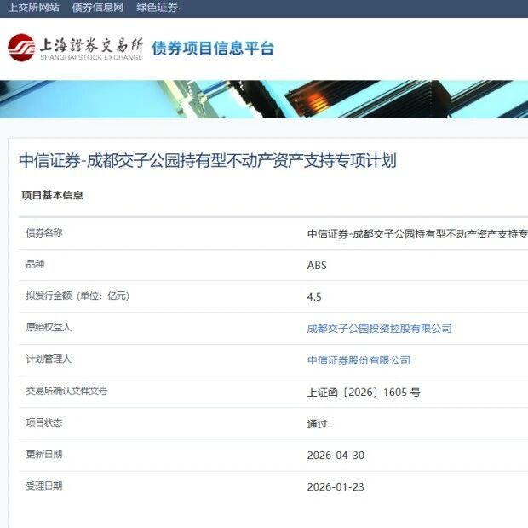Click the 项目状态 label
Viewport: 528px width, 528px height.
(44, 422)
